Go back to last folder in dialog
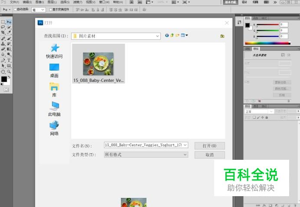300x207 pixels. [167, 36]
